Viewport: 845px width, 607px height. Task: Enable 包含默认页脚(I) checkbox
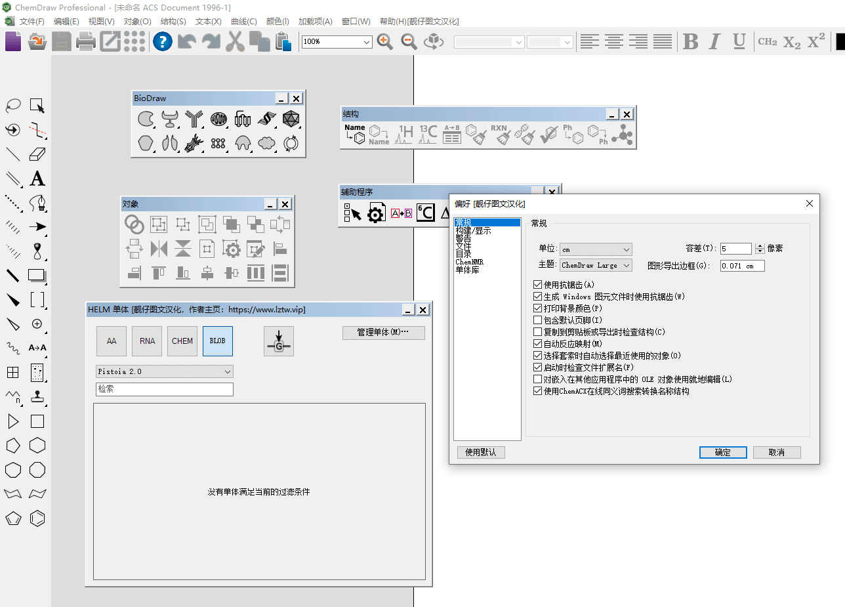point(538,320)
